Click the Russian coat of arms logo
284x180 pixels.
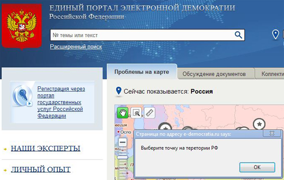[22, 27]
